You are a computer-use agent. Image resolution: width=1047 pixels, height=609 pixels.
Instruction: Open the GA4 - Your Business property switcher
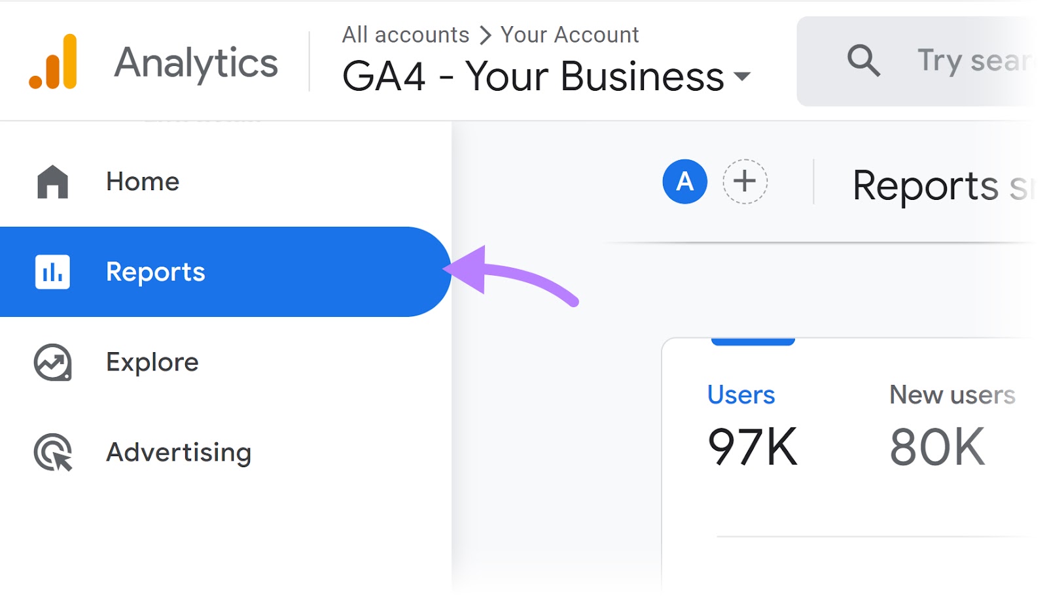tap(530, 76)
